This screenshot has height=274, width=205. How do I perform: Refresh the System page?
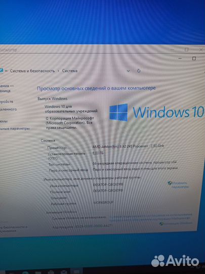pyautogui.click(x=139, y=71)
